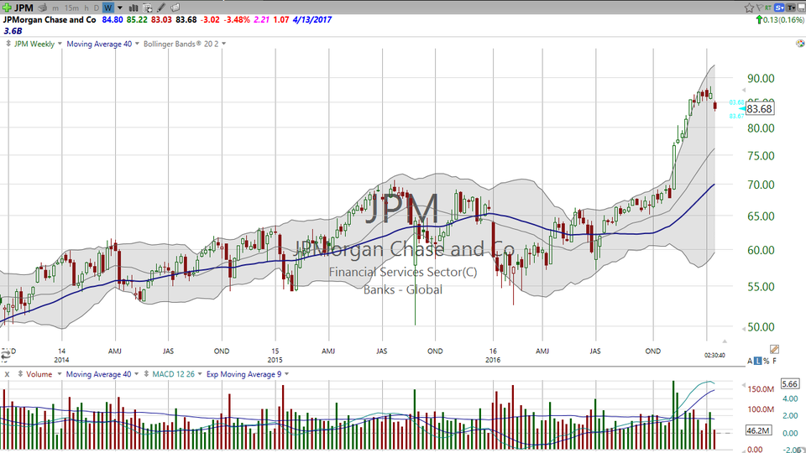This screenshot has height=453, width=806.
Task: Toggle the % percent scale option
Action: pyautogui.click(x=767, y=361)
